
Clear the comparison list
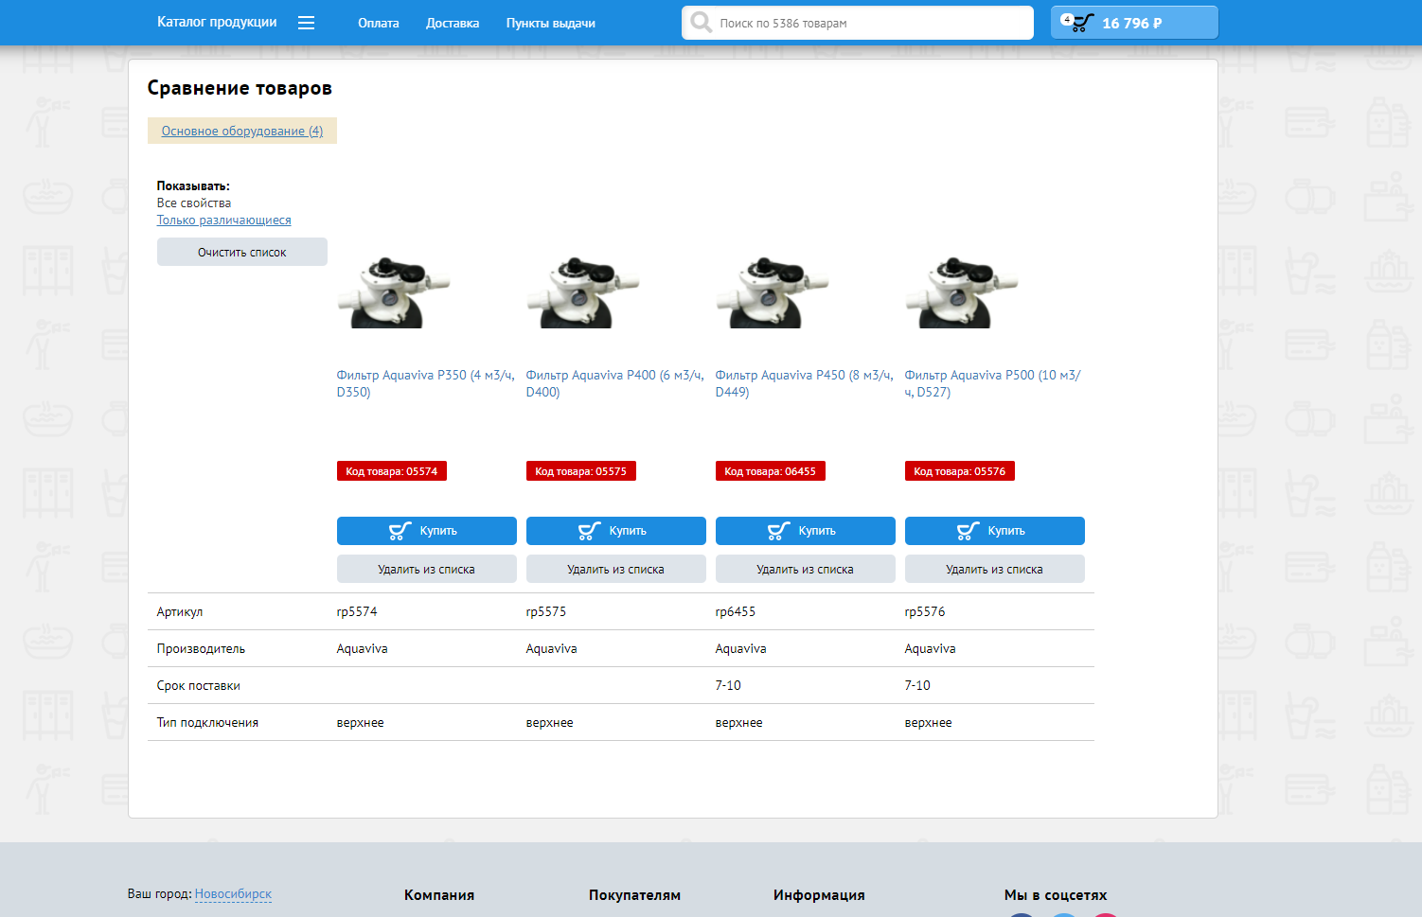point(241,253)
